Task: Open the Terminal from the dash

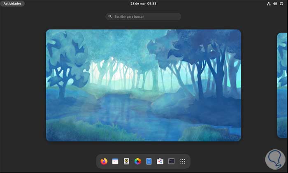Action: point(171,161)
